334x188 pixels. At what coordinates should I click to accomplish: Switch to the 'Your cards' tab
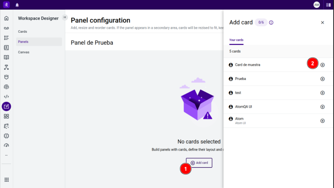coord(236,40)
